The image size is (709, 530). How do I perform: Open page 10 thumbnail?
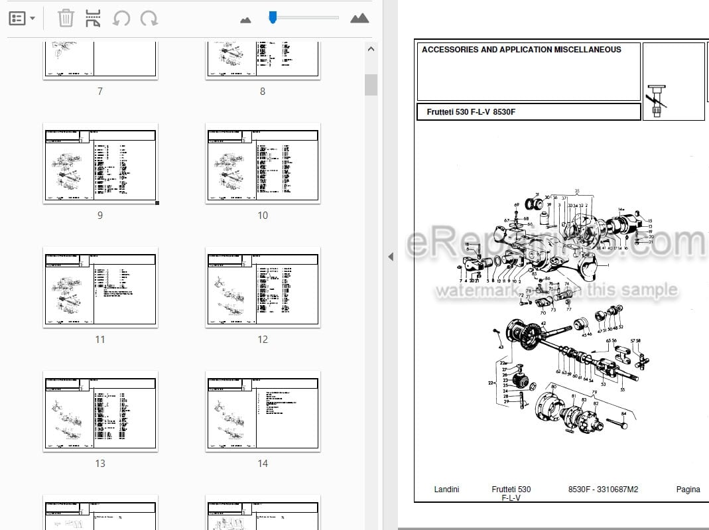coord(263,163)
